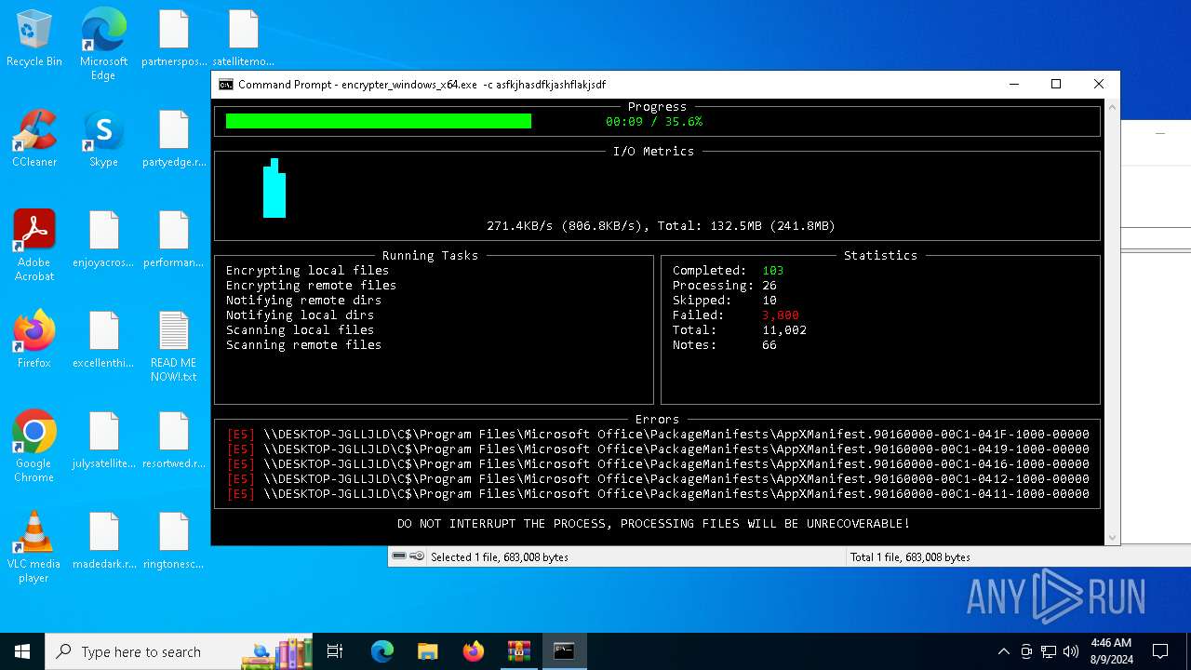Open Edge from the taskbar
This screenshot has height=670, width=1191.
382,651
